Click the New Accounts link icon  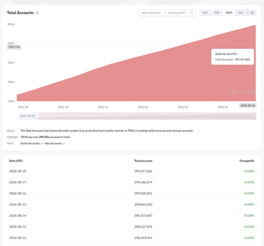[x=64, y=144]
